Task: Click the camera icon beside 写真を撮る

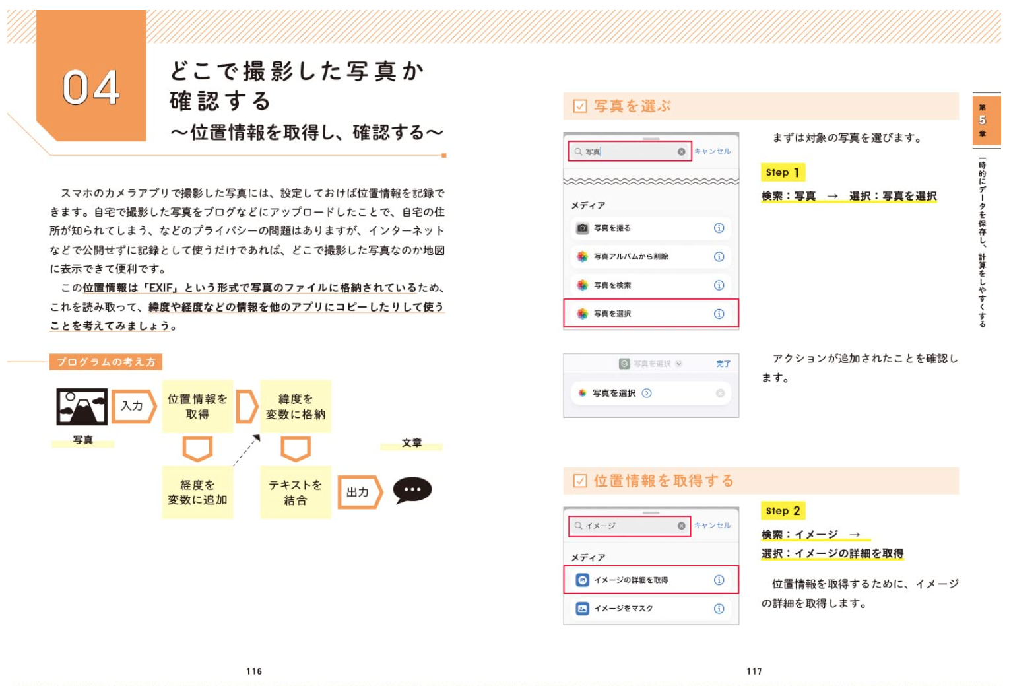Action: (x=582, y=228)
